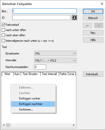Click into the Nachkommastellen input field
The image size is (106, 130).
click(40, 67)
